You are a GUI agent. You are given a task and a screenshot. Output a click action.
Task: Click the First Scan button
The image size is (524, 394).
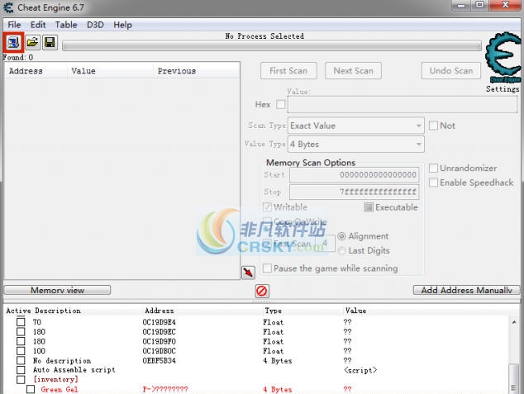coord(288,71)
